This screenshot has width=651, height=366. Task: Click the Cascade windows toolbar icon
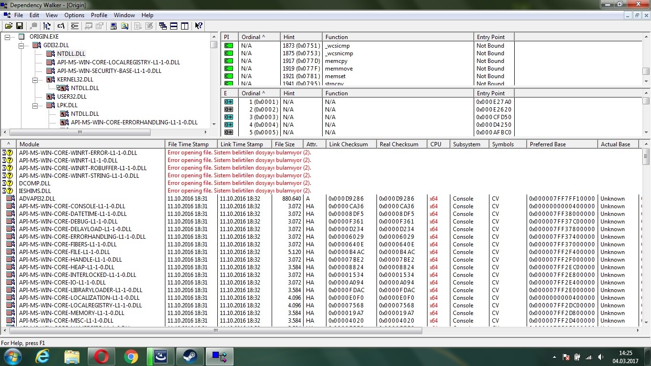click(x=163, y=26)
